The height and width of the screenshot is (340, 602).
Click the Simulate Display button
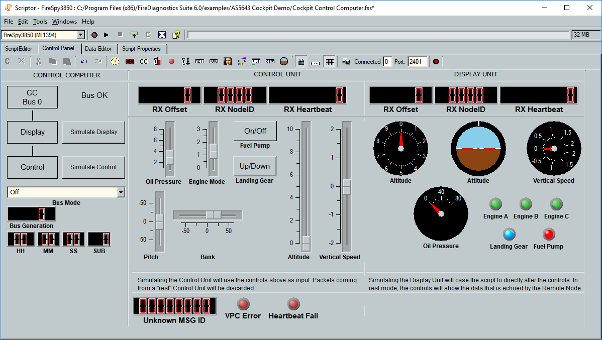pos(93,132)
